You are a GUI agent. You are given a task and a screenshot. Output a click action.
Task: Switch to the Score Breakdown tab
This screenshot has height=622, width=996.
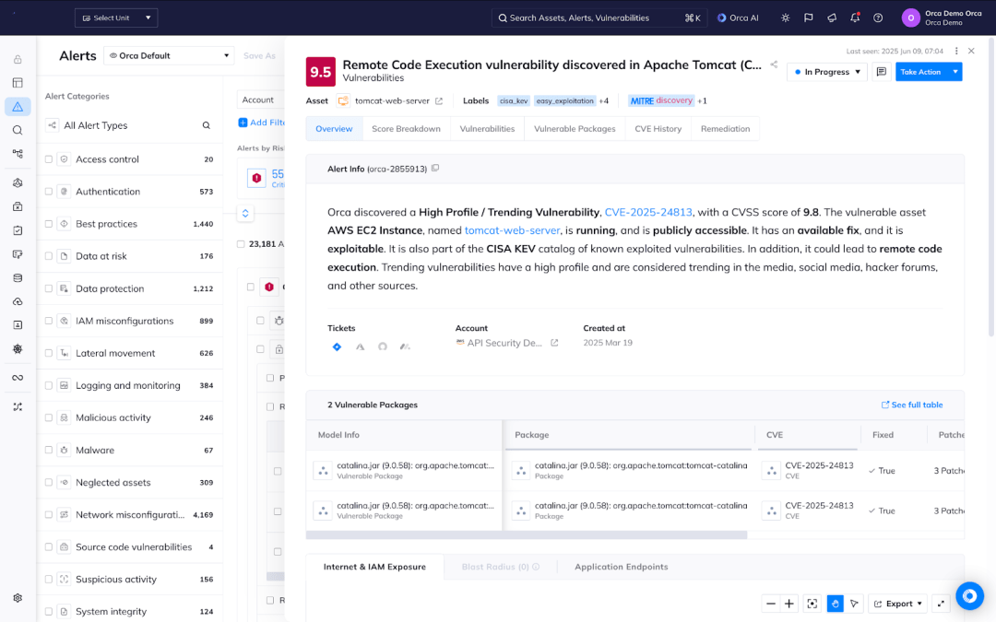coord(406,129)
